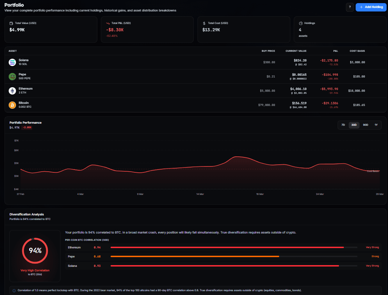Click the 94% correlation ring gauge
The image size is (388, 295).
(x=35, y=251)
